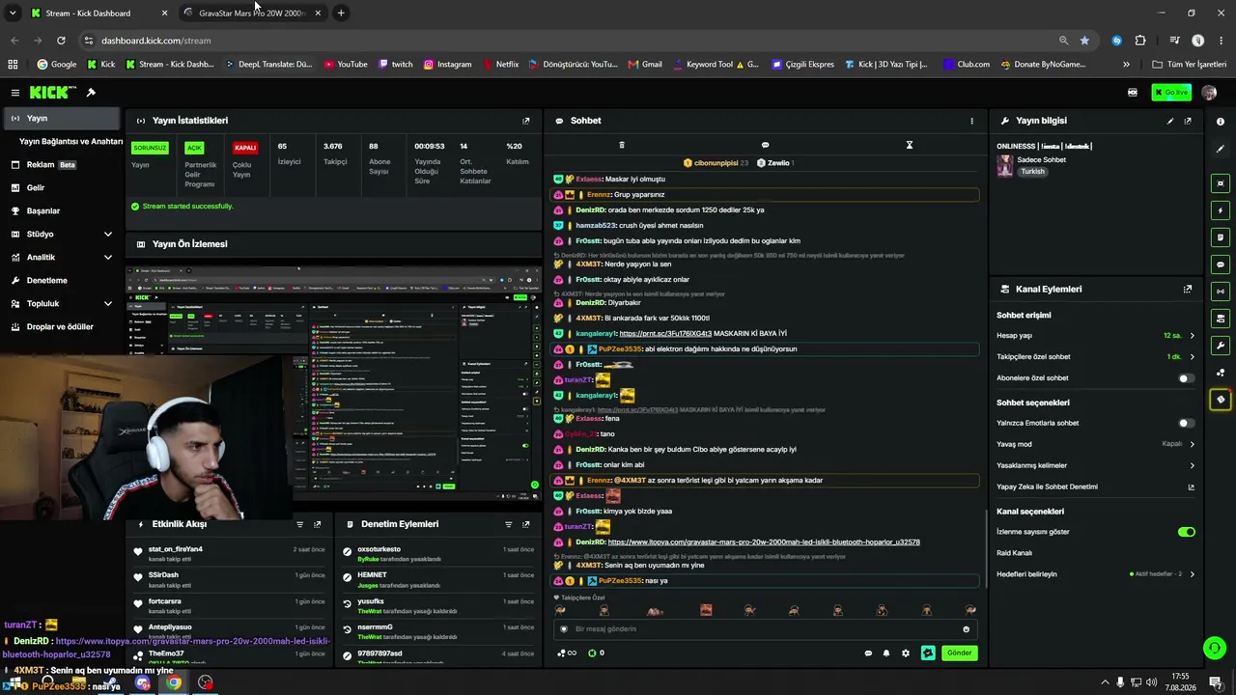1236x695 pixels.
Task: Select Yayın in the left sidebar
Action: click(x=63, y=119)
